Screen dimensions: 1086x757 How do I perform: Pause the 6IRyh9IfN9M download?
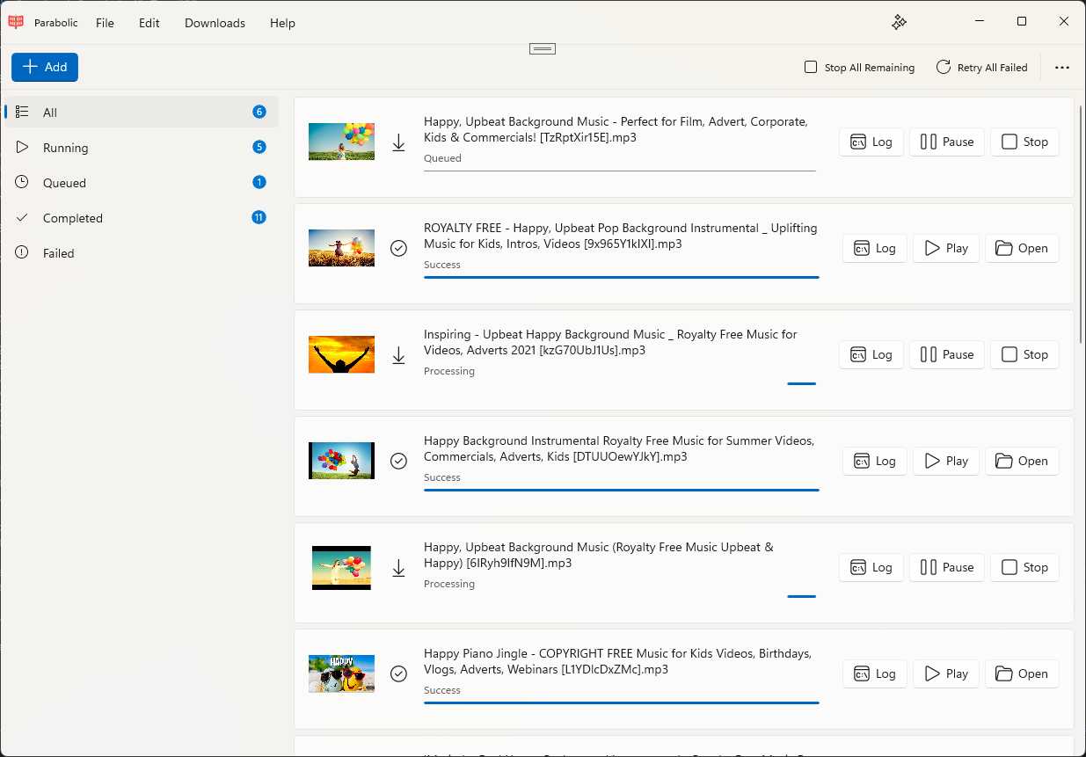947,567
